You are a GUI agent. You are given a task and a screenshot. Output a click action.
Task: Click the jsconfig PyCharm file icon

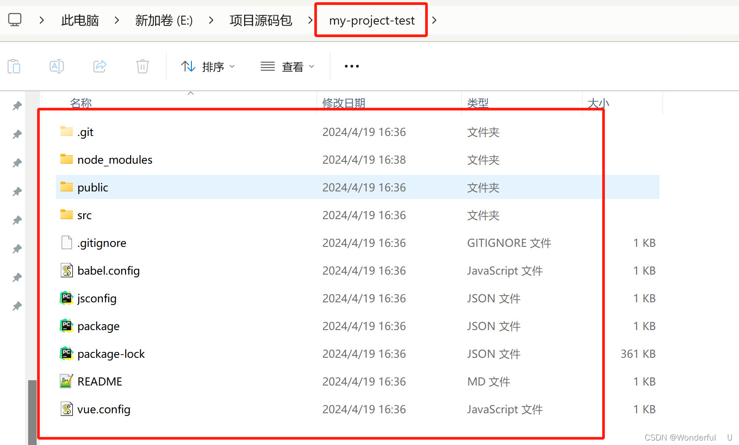[x=67, y=298]
